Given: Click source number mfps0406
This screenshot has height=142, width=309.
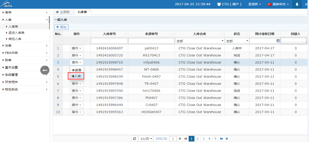Looking at the screenshot, I should click(x=151, y=62).
